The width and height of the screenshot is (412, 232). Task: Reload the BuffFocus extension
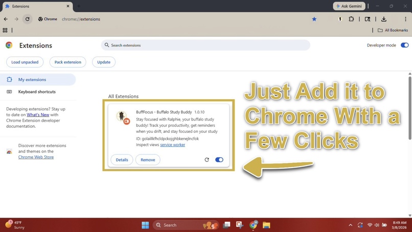click(207, 160)
